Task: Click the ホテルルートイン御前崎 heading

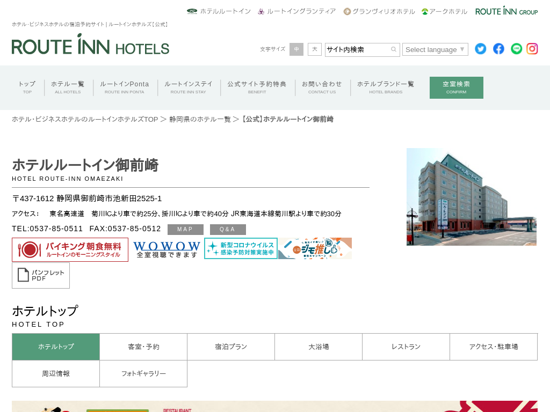Action: coord(85,165)
